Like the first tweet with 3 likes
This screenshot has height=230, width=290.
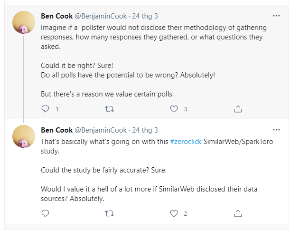pyautogui.click(x=174, y=109)
